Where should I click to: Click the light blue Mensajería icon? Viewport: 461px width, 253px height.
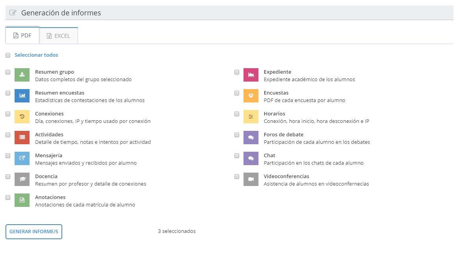[x=22, y=158]
